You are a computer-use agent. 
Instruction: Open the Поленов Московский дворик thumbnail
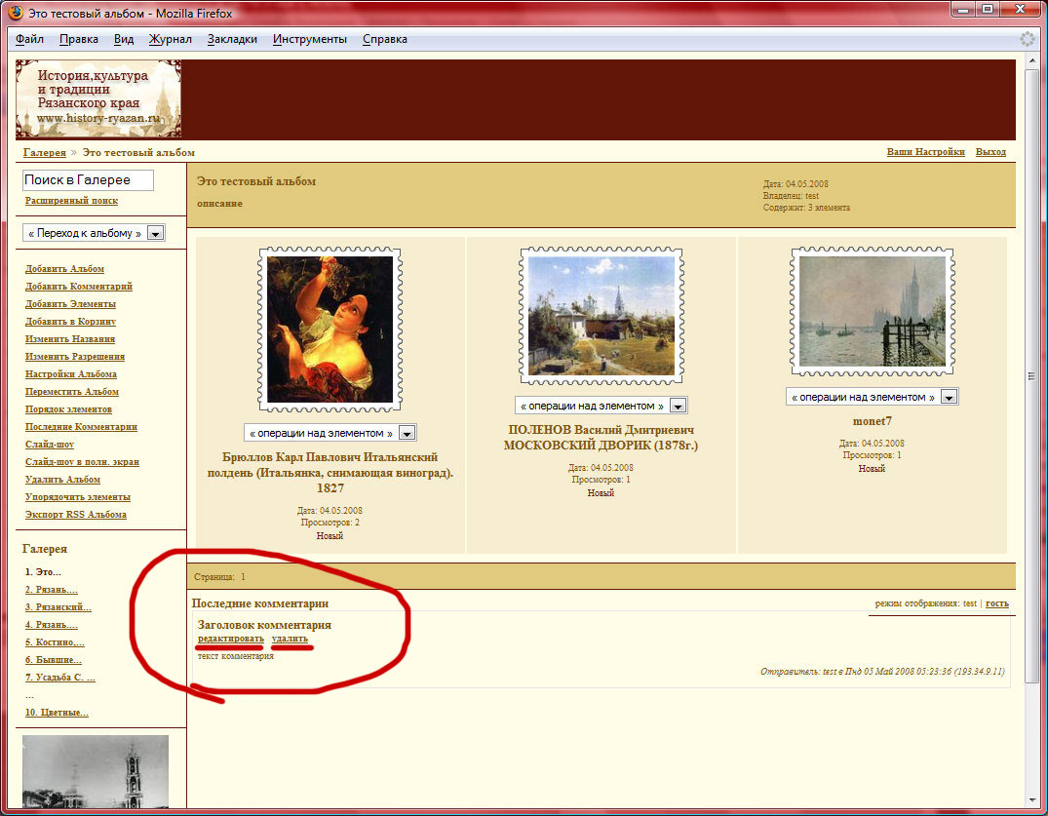click(602, 316)
